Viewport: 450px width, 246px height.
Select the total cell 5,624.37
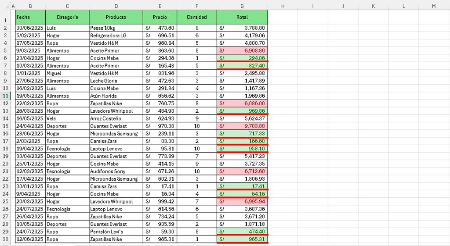[x=242, y=118]
